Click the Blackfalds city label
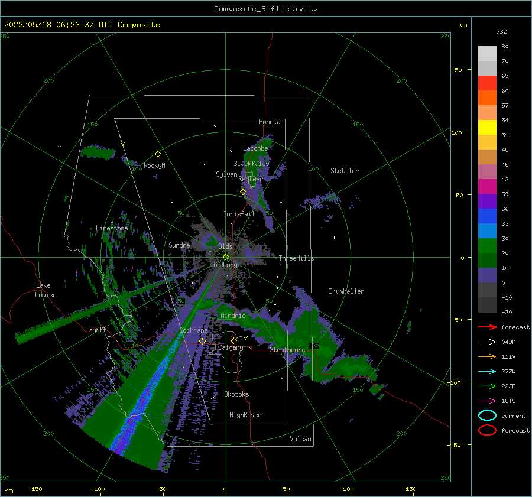This screenshot has width=532, height=497. (x=251, y=164)
